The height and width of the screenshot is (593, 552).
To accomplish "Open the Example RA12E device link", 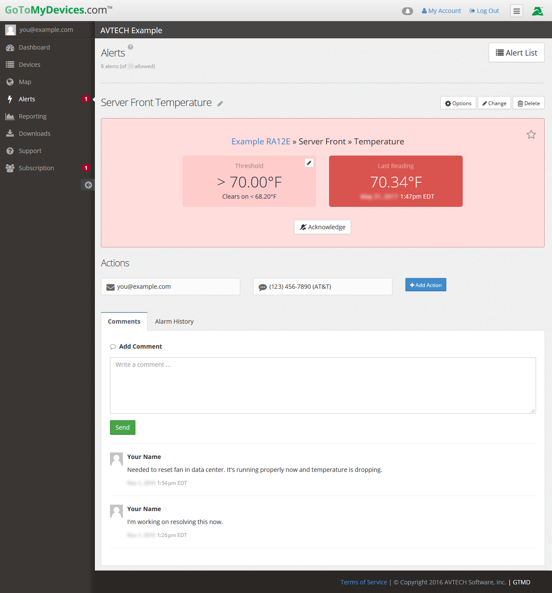I will tap(260, 141).
